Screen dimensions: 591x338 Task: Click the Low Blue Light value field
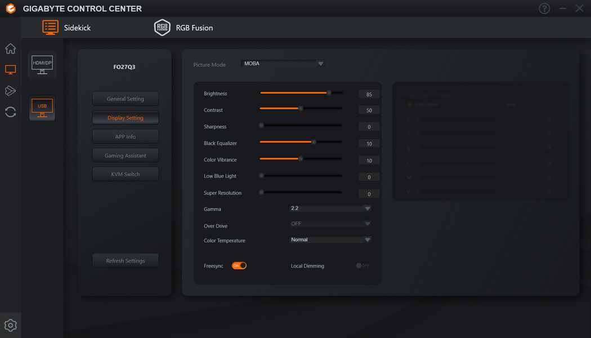pos(369,177)
